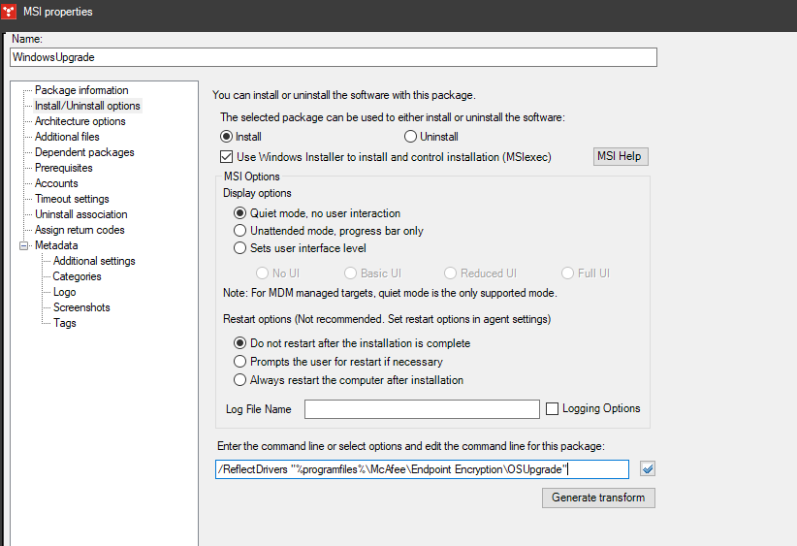Click the MSI Help button
The image size is (797, 546).
coord(620,157)
